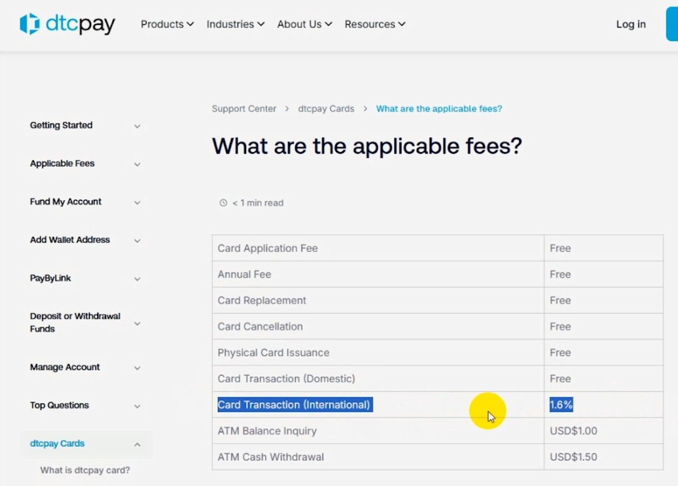Expand the PayByLink sidebar section

tap(137, 279)
